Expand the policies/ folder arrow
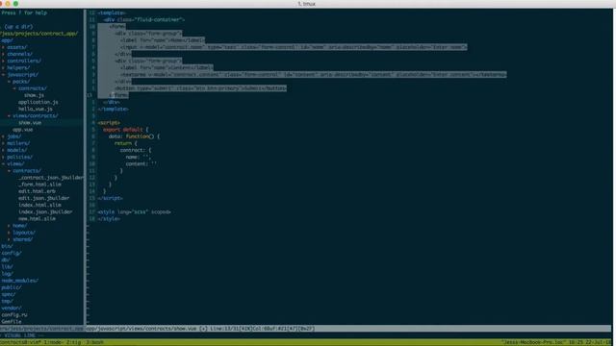Image resolution: width=616 pixels, height=346 pixels. point(3,158)
